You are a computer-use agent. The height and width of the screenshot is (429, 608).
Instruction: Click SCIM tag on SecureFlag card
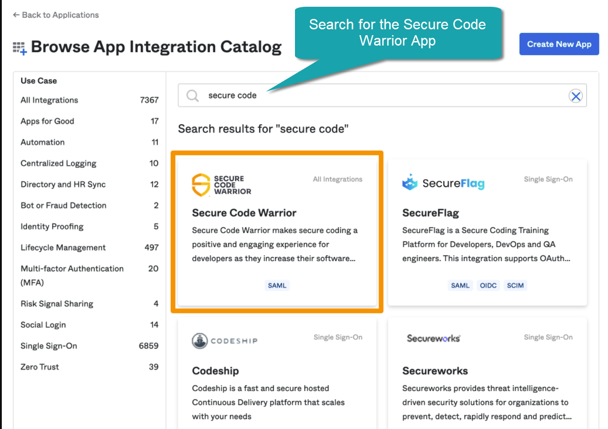515,285
